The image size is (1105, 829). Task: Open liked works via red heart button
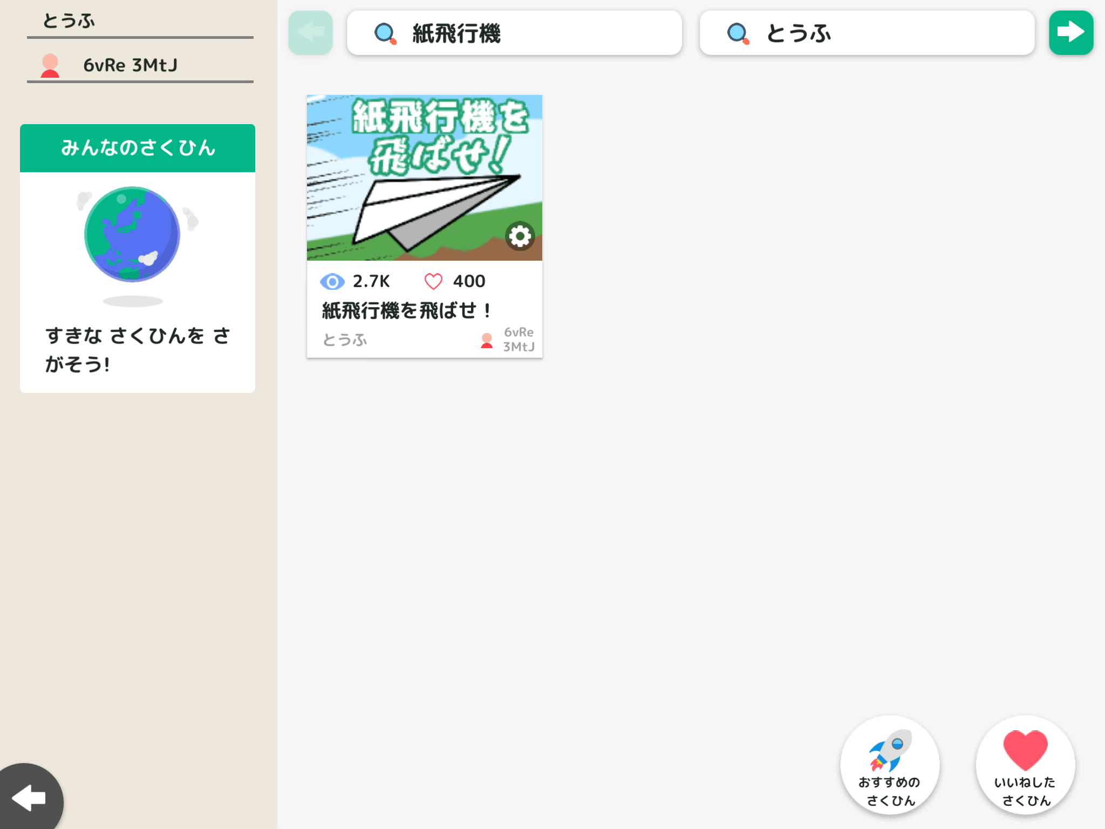1025,750
